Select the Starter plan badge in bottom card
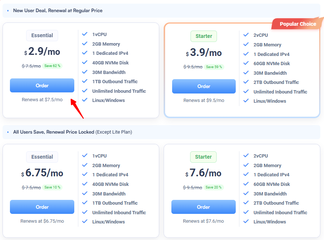 pyautogui.click(x=203, y=157)
